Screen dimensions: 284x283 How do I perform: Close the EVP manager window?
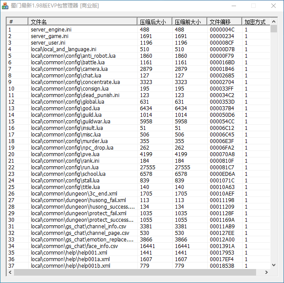pyautogui.click(x=273, y=6)
